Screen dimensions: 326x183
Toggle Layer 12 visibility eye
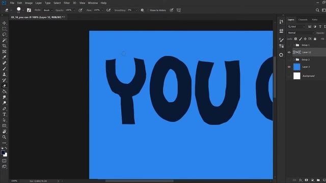click(289, 52)
